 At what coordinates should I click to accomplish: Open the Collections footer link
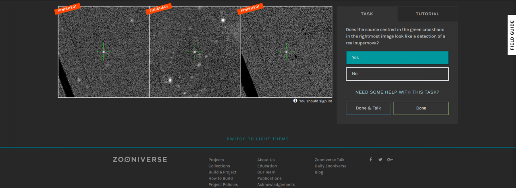point(219,166)
